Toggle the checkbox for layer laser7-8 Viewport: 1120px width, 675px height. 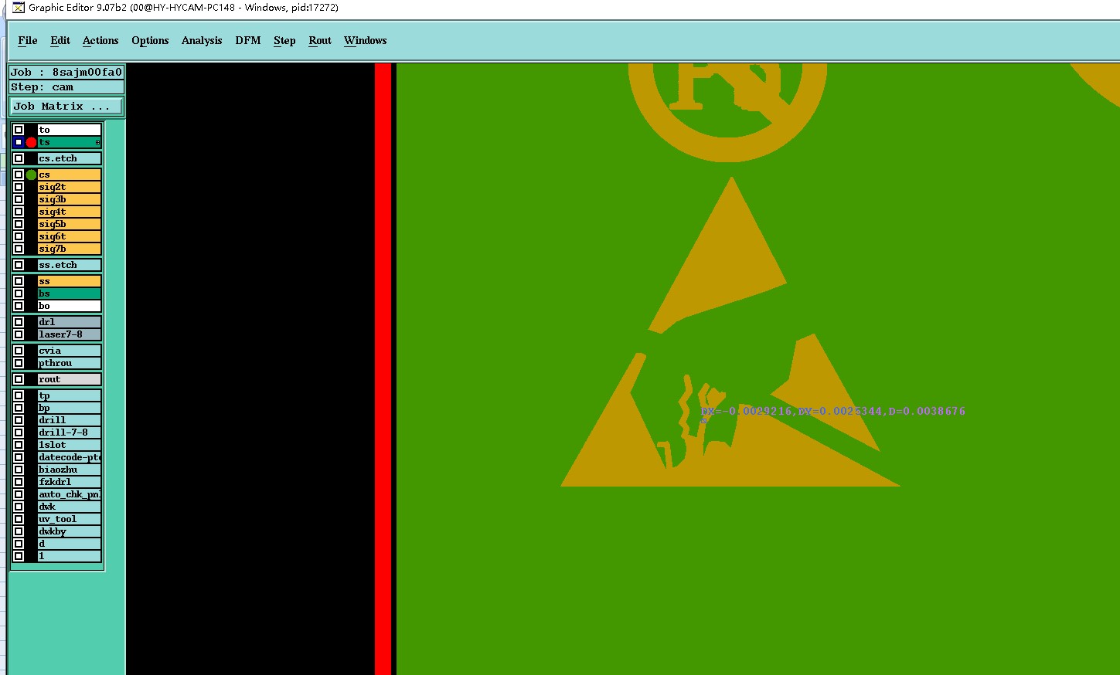(x=19, y=334)
